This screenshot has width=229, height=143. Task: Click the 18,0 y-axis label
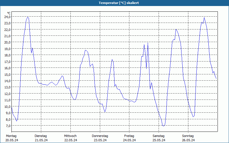pyautogui.click(x=7, y=55)
